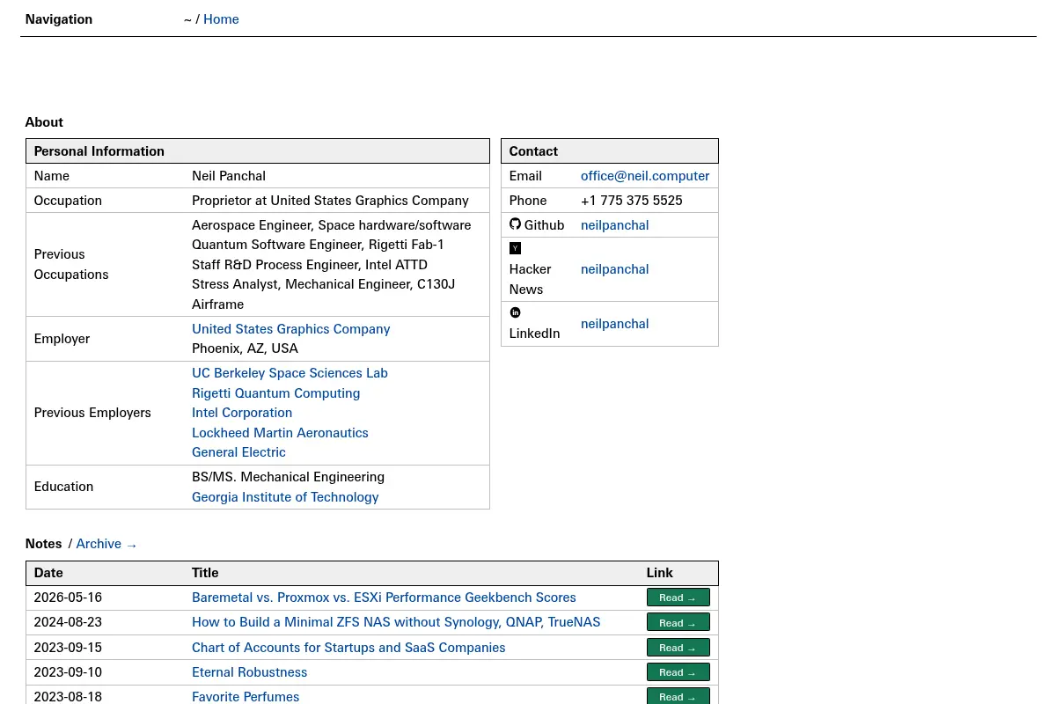Click the About section heading

pos(44,122)
